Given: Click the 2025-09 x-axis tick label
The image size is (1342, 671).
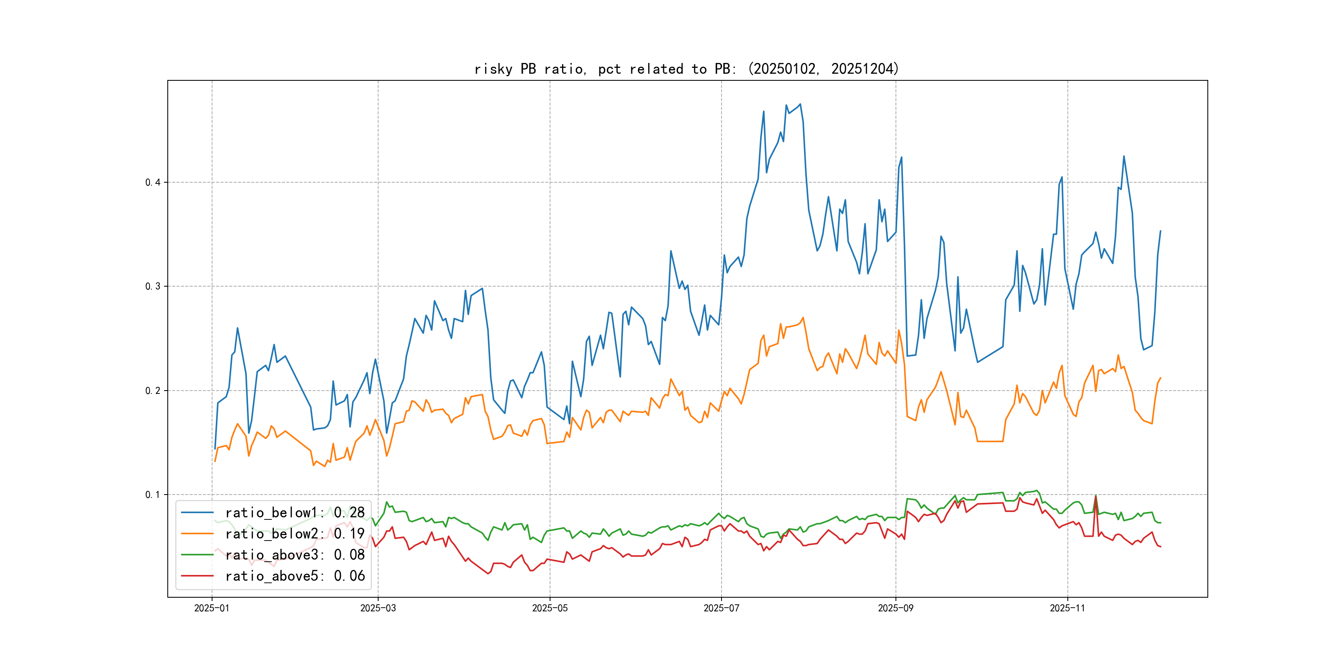Looking at the screenshot, I should pyautogui.click(x=895, y=608).
